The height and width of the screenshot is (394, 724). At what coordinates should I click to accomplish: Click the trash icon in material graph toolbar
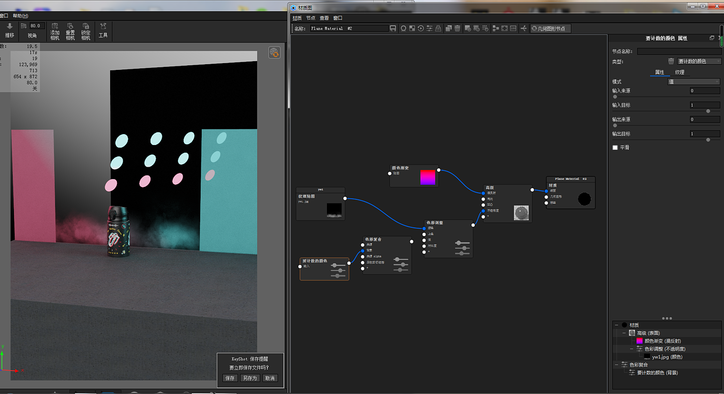(457, 28)
